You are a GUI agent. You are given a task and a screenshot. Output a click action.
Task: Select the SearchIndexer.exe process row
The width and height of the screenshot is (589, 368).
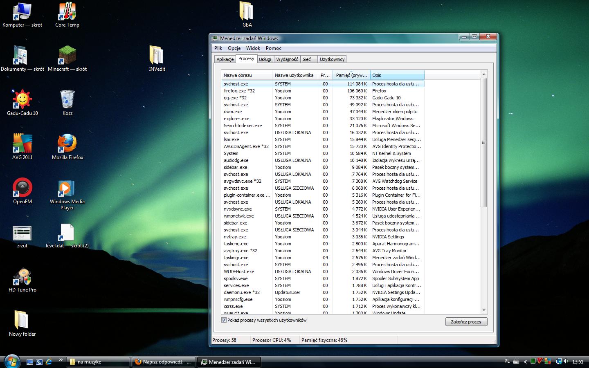pos(322,126)
